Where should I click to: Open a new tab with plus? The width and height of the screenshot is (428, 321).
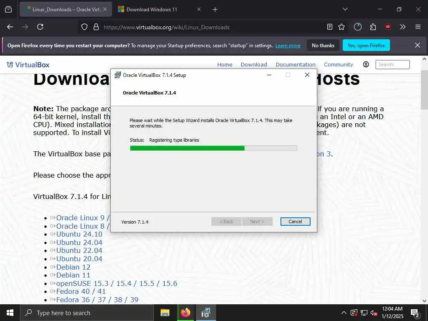tap(215, 10)
